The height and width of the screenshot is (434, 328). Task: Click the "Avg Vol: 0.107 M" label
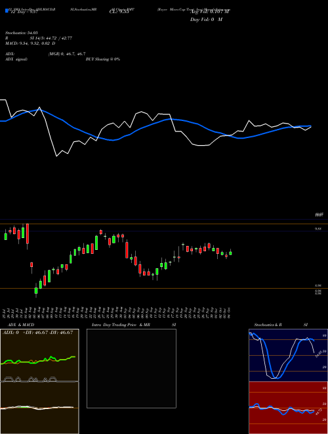click(210, 12)
